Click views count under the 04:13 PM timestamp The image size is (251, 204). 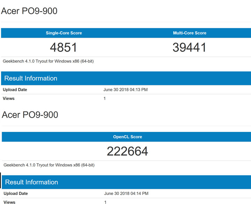(x=105, y=99)
